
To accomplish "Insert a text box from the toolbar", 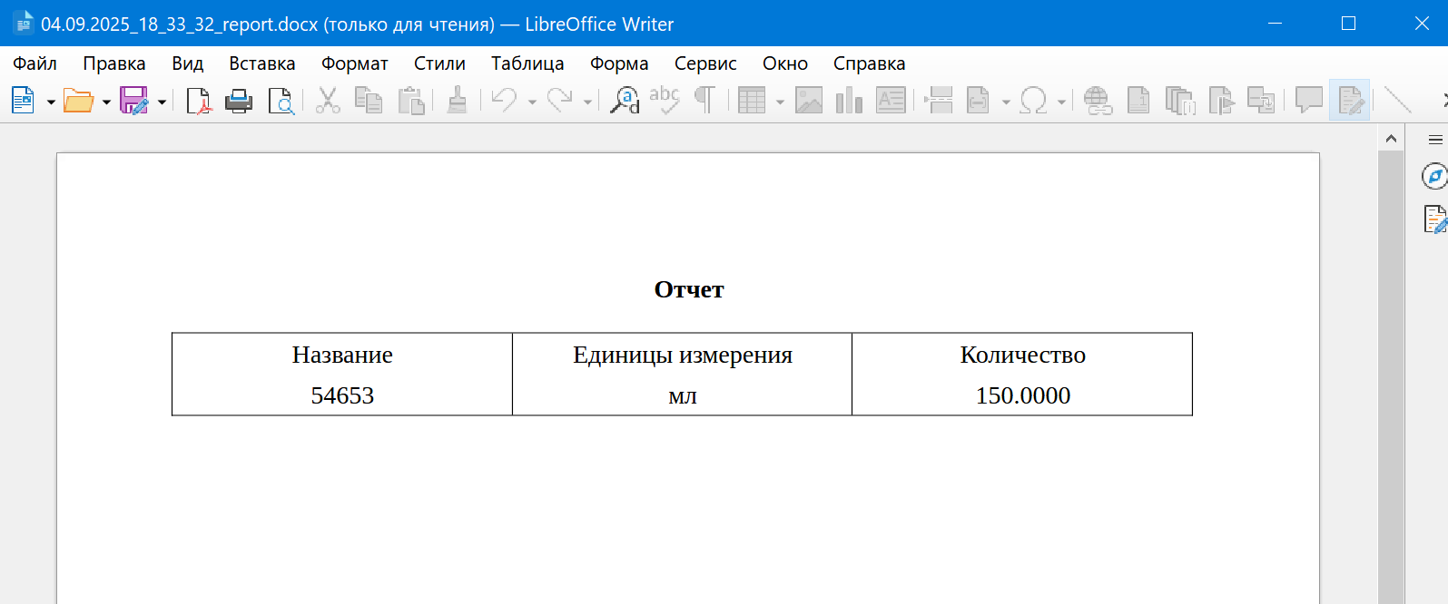I will (891, 100).
